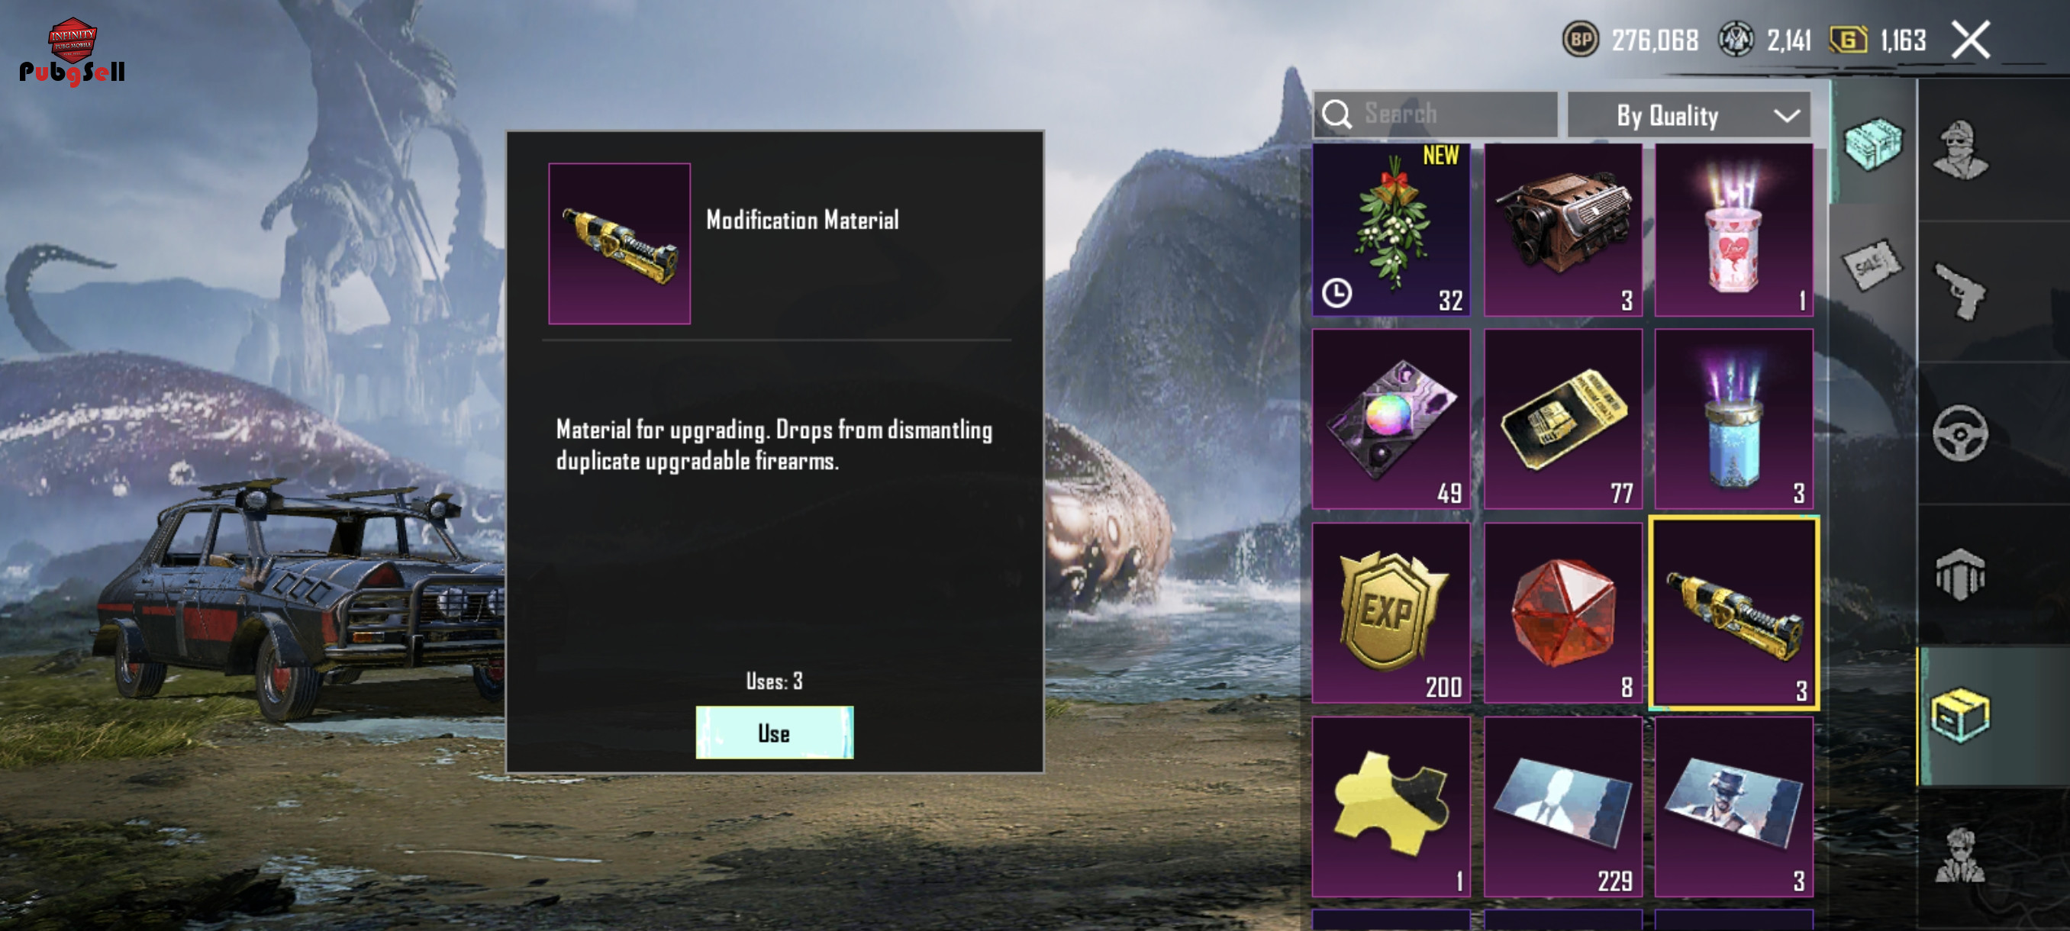Screen dimensions: 2070x931
Task: Open the SALE ticket tab
Action: click(x=1872, y=264)
